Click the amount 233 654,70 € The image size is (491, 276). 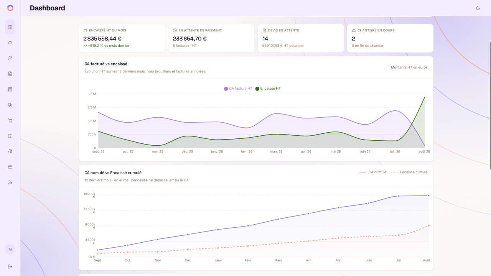tap(190, 38)
